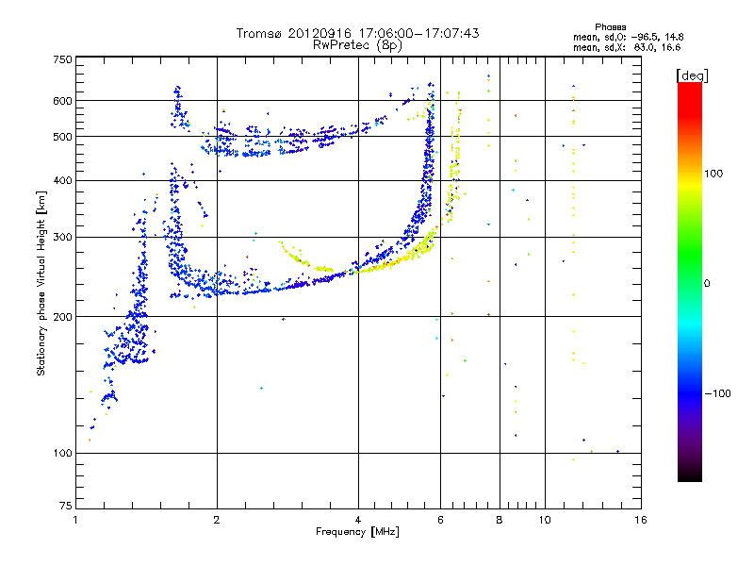Click the "1" frequency axis label
Screen dimensions: 754x566
click(x=75, y=520)
